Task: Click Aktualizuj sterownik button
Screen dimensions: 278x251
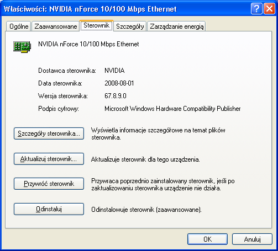Action: 49,159
